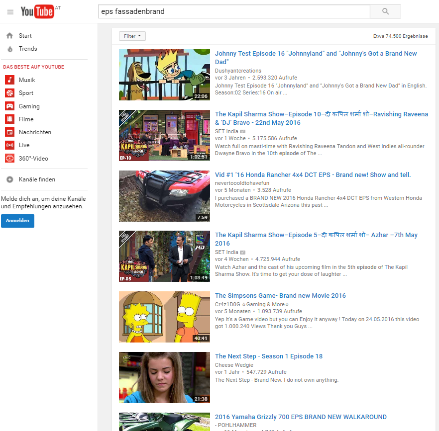
Task: Open Nachrichten in the sidebar
Action: coord(35,132)
